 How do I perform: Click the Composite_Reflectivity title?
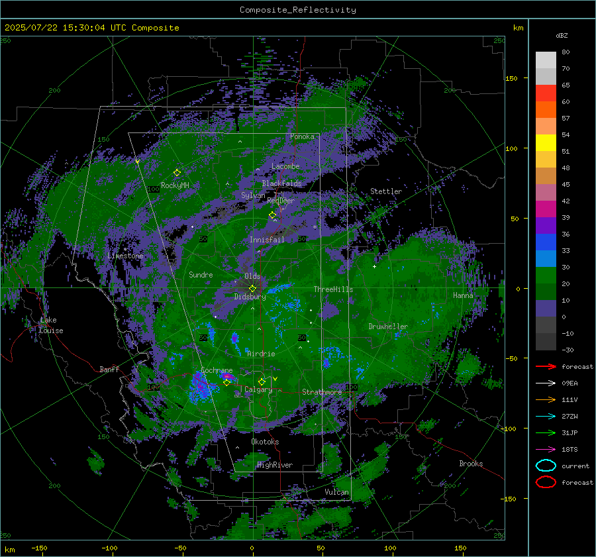click(x=298, y=10)
